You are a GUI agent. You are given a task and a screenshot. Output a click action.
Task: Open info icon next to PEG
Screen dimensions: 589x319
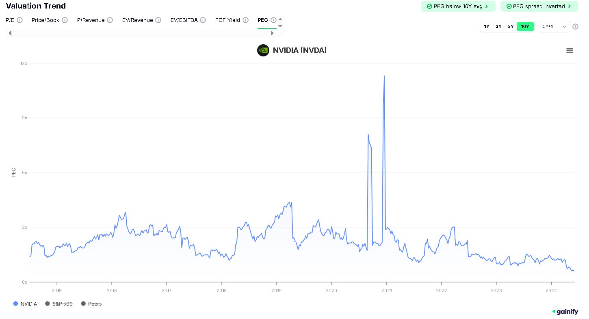click(273, 20)
